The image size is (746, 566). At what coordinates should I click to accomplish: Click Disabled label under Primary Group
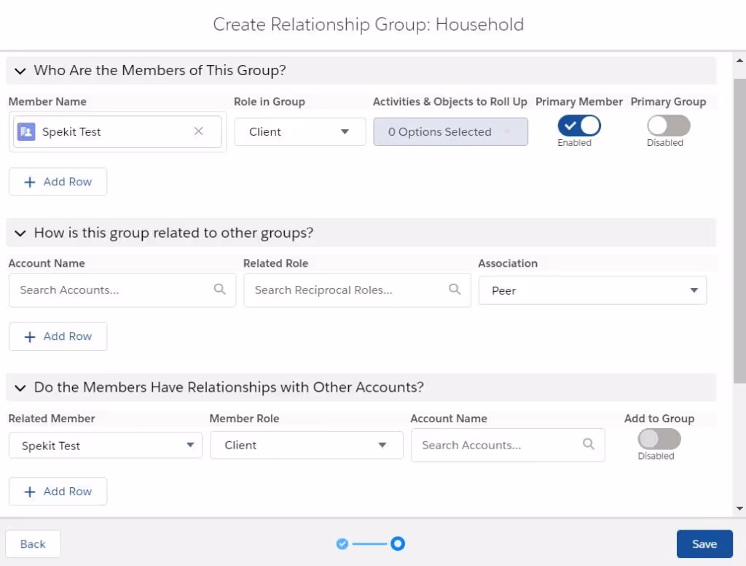tap(664, 142)
